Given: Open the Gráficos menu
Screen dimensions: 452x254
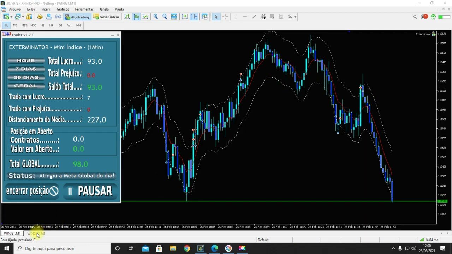Looking at the screenshot, I should coord(63,9).
